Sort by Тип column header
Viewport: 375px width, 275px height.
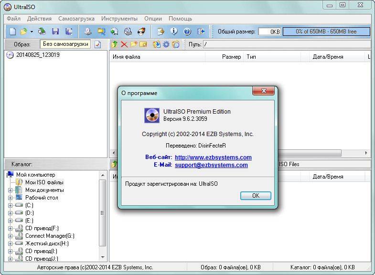272,57
